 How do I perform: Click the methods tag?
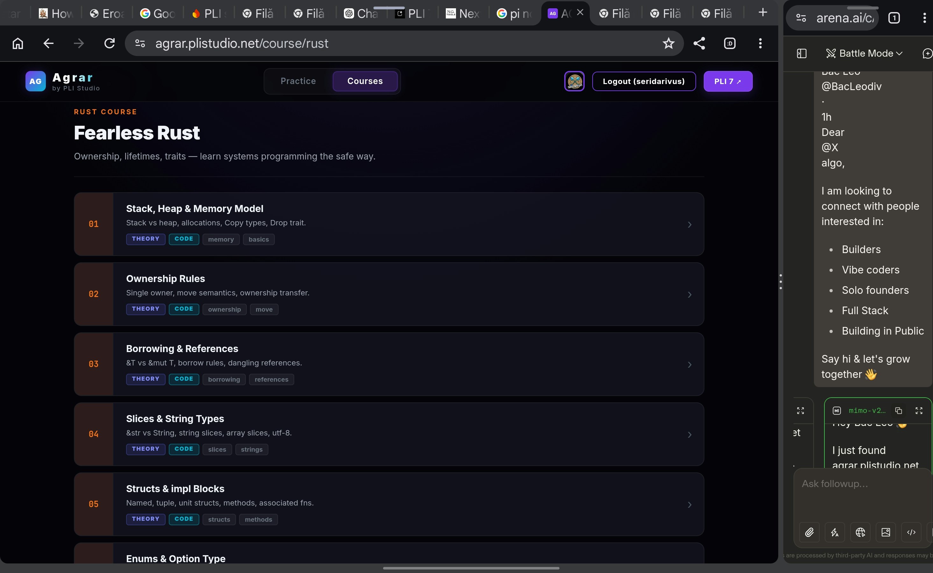(x=259, y=520)
